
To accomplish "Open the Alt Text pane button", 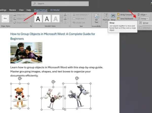I will (96, 18).
